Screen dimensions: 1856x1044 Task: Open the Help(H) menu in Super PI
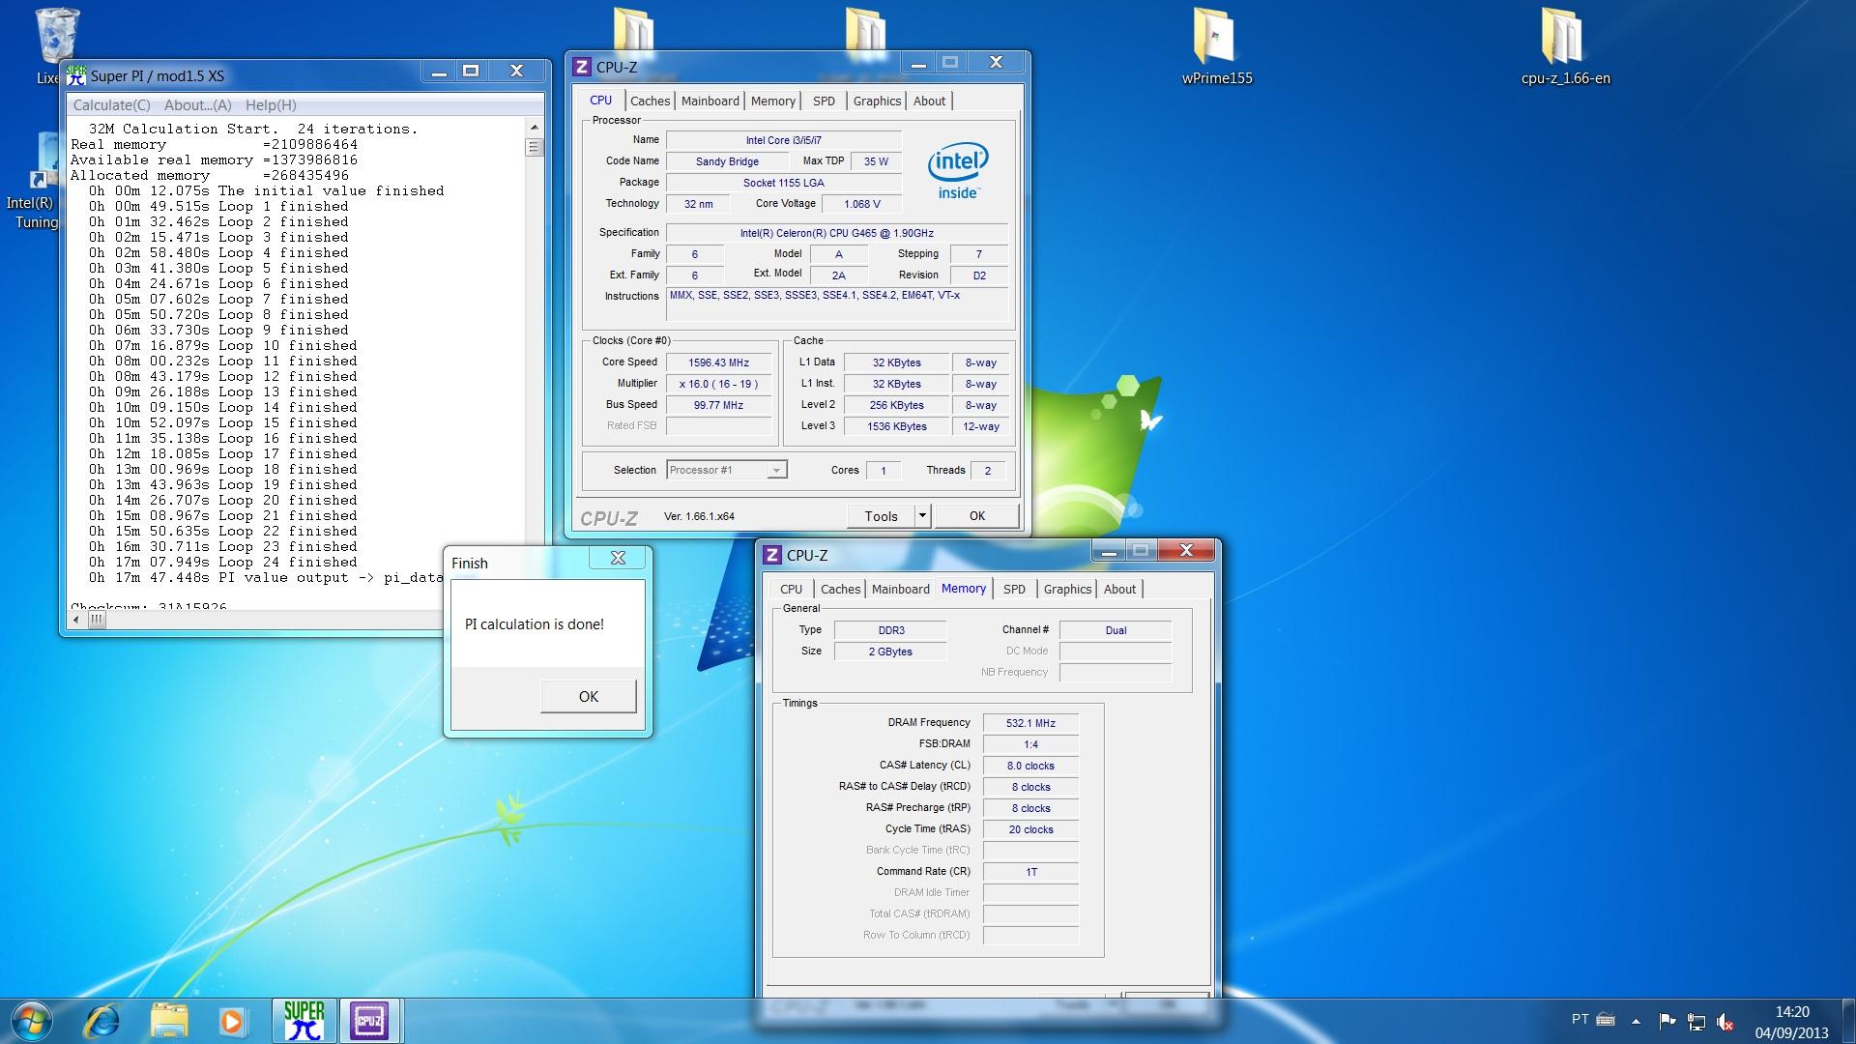pyautogui.click(x=271, y=104)
